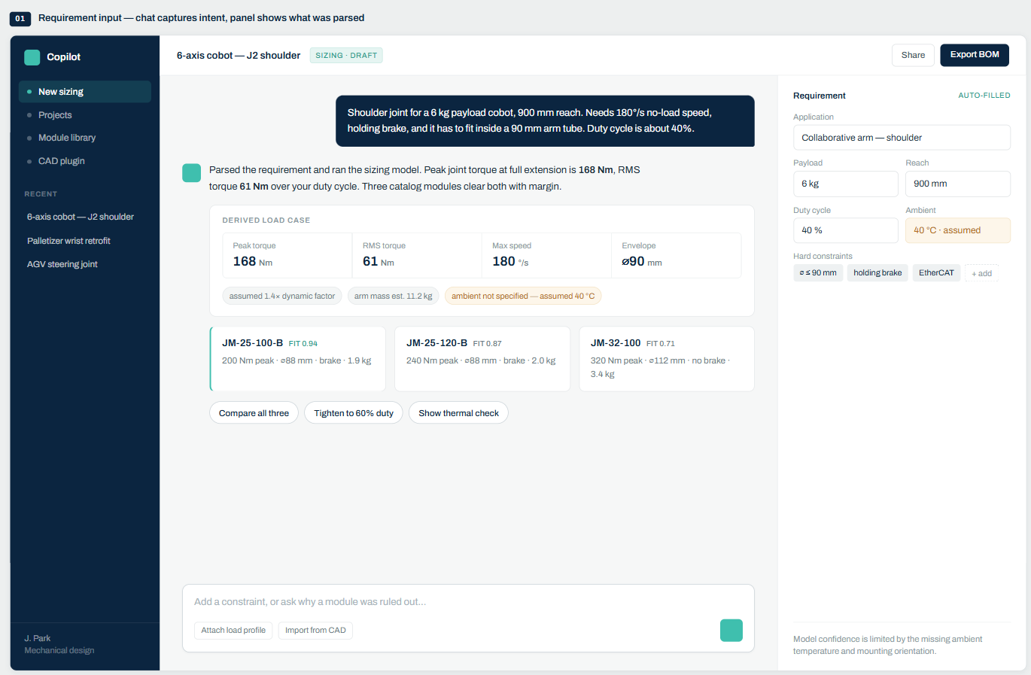Click 'Show thermal check' suggestion
Viewport: 1031px width, 675px height.
pyautogui.click(x=458, y=413)
